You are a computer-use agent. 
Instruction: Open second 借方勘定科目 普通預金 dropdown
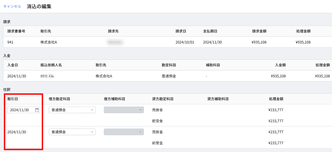(x=72, y=132)
